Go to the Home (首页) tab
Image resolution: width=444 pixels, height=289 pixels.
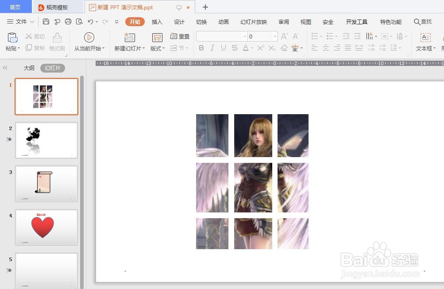point(15,7)
